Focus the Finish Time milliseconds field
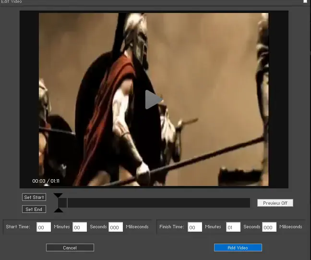The height and width of the screenshot is (260, 311). tap(269, 227)
